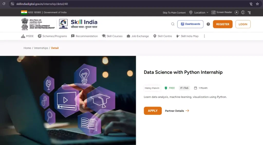
Task: Open Schemes/Programs menu
Action: click(x=52, y=36)
